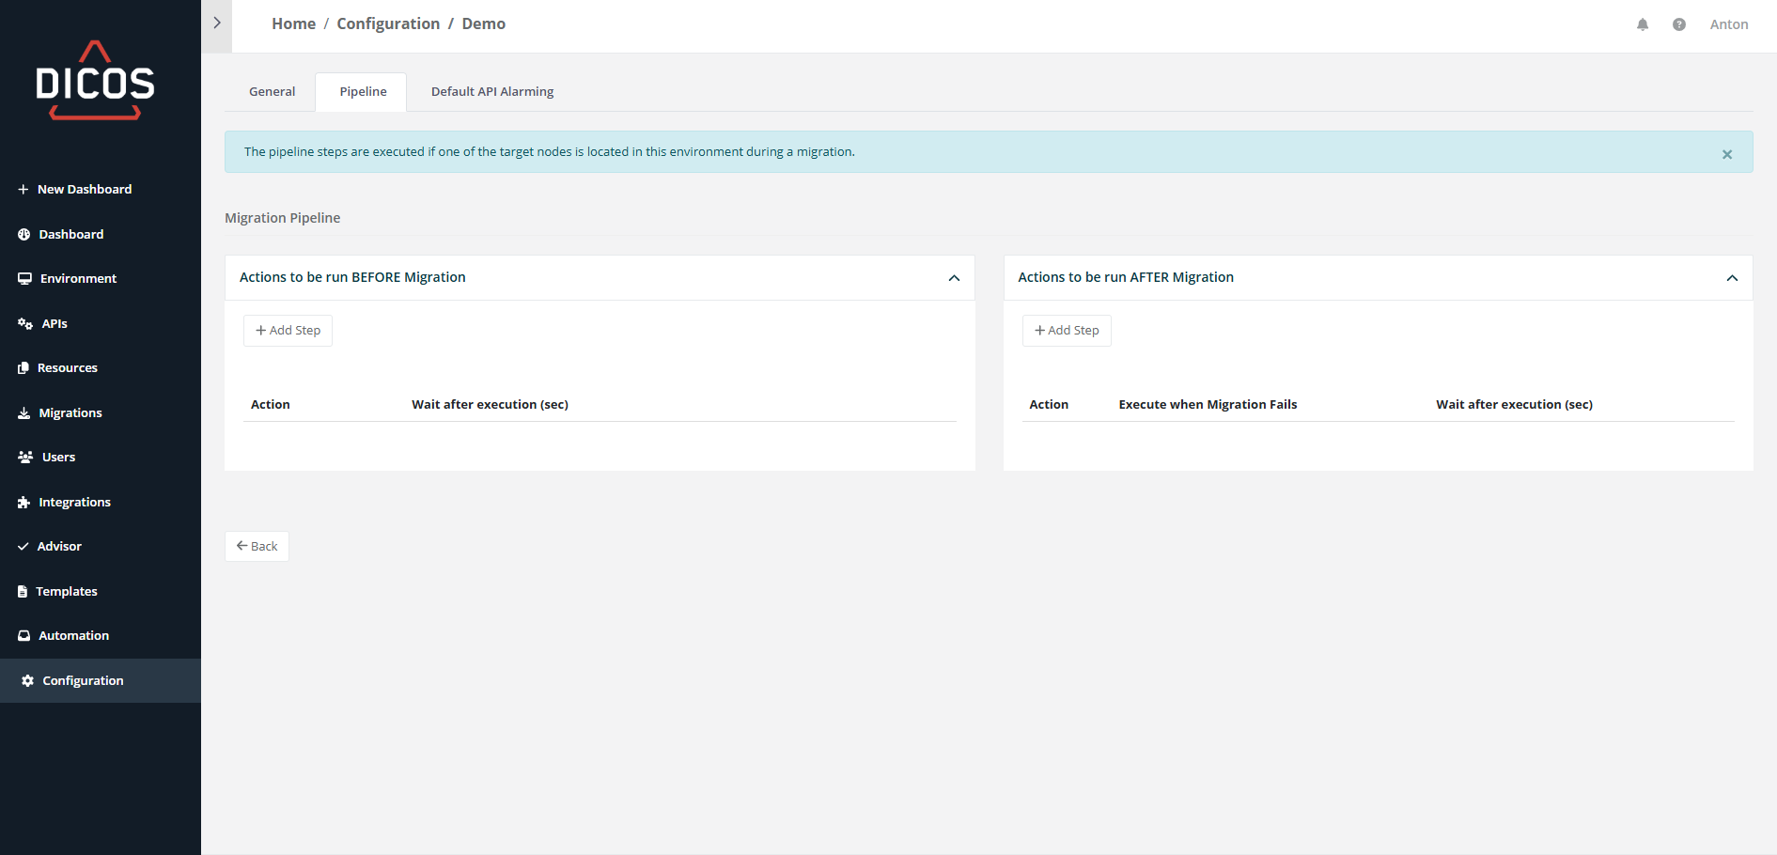Open the Users section in sidebar

pos(58,458)
